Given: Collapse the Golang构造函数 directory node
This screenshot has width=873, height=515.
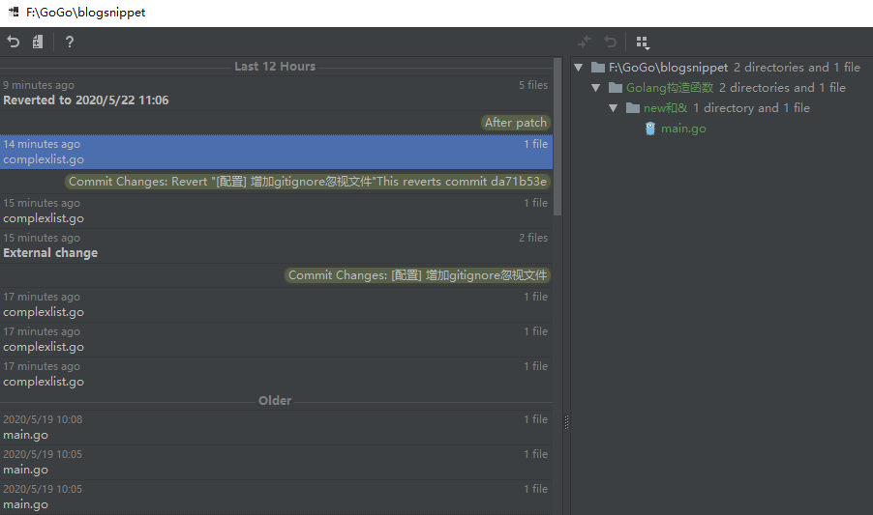Looking at the screenshot, I should [x=596, y=88].
